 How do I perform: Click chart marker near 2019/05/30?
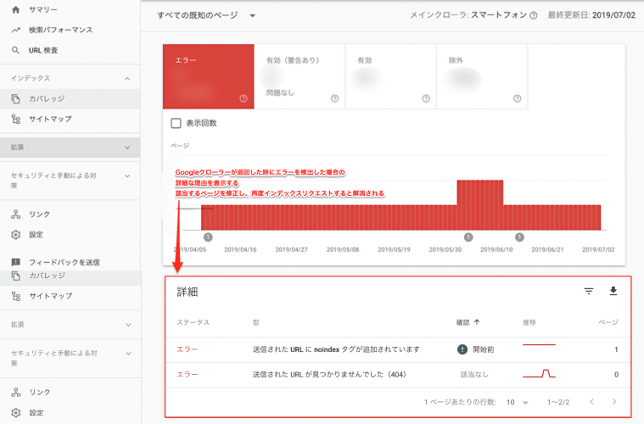point(468,237)
